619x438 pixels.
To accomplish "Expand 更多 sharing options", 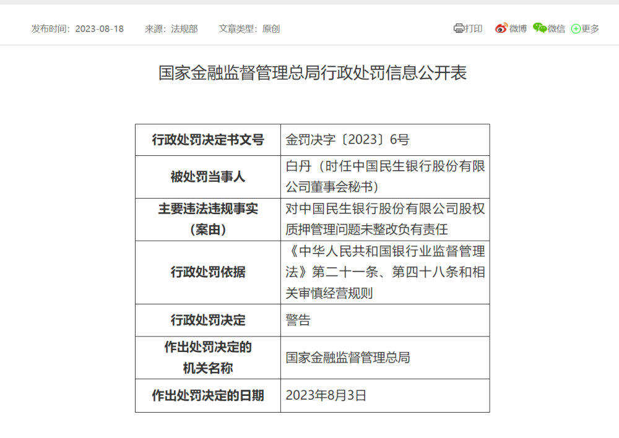I will pyautogui.click(x=591, y=28).
